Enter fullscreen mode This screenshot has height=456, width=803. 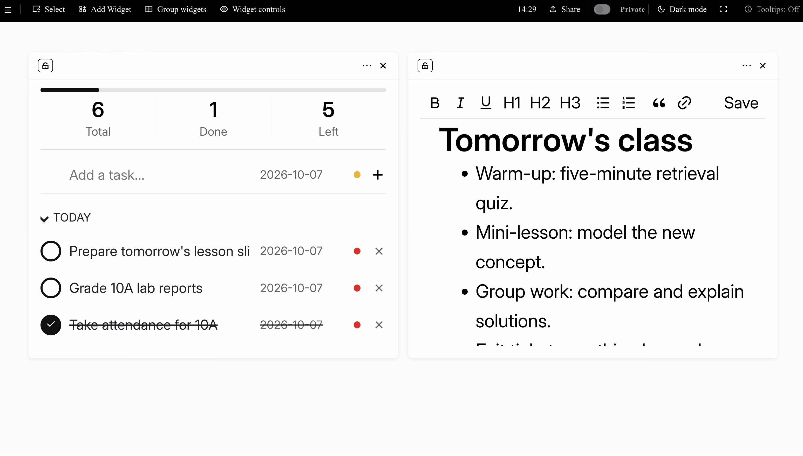723,9
